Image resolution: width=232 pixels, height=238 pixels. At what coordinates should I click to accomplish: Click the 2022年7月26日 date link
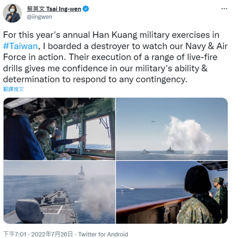tap(52, 234)
